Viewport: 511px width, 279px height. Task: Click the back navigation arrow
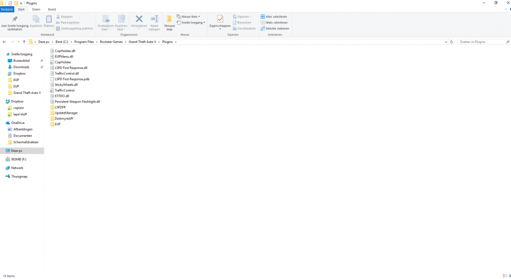click(x=4, y=42)
